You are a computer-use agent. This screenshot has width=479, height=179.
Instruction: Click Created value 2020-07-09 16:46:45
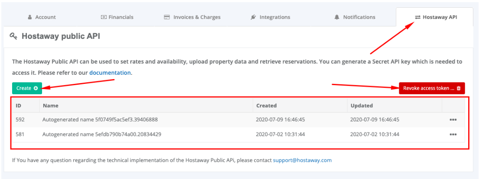tap(281, 120)
